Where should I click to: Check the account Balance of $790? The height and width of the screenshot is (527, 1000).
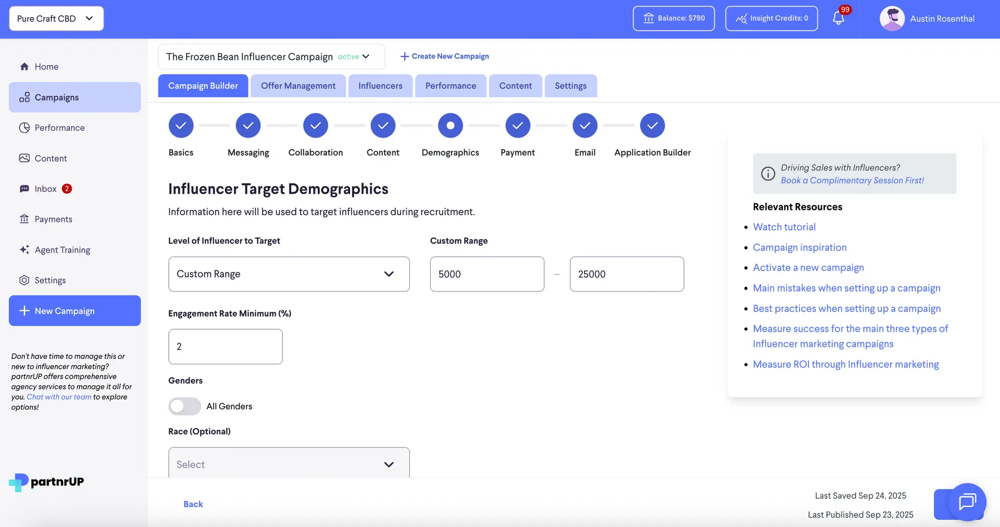pos(673,18)
